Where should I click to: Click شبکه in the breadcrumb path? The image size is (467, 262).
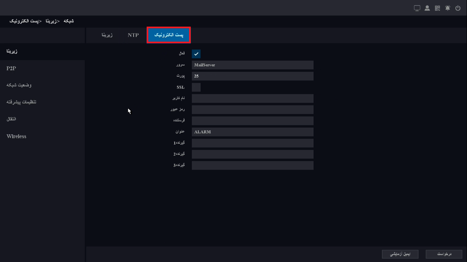tap(69, 21)
